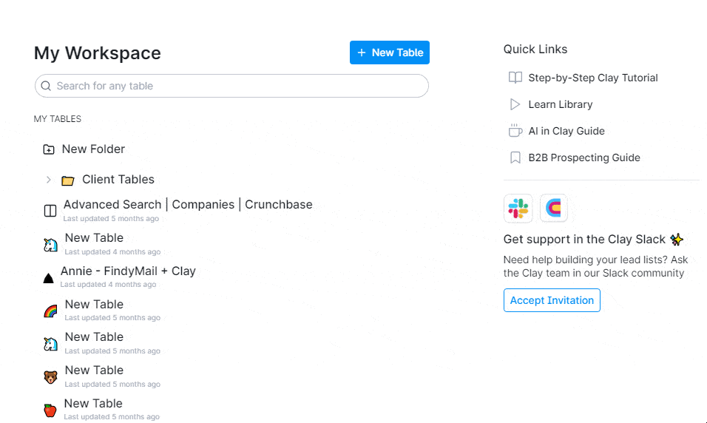The image size is (707, 423).
Task: Click the magnifier icon in search box
Action: pos(46,86)
